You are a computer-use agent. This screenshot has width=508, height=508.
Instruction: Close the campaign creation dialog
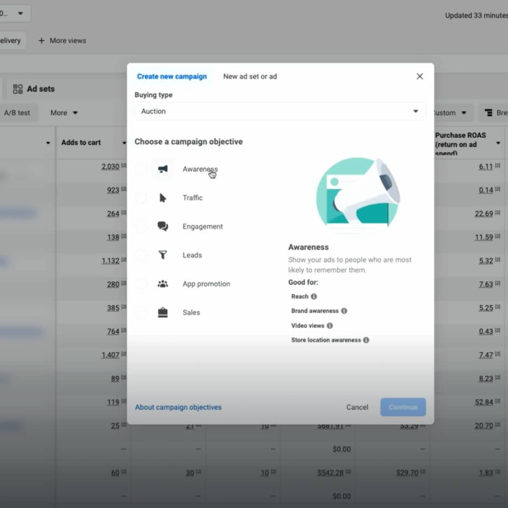[x=420, y=76]
